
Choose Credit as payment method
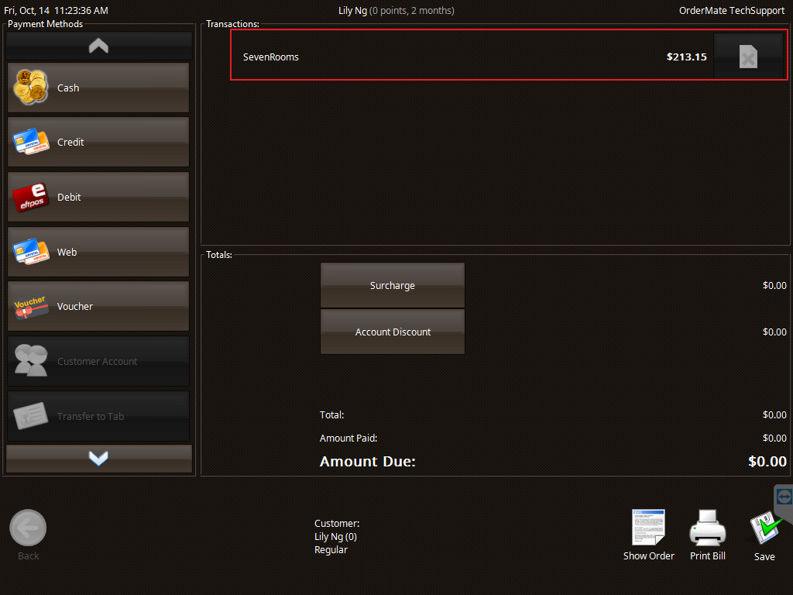click(98, 142)
